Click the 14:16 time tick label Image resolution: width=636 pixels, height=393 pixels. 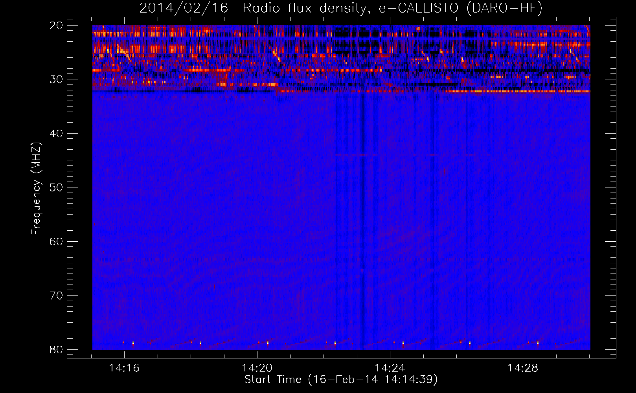click(x=124, y=368)
